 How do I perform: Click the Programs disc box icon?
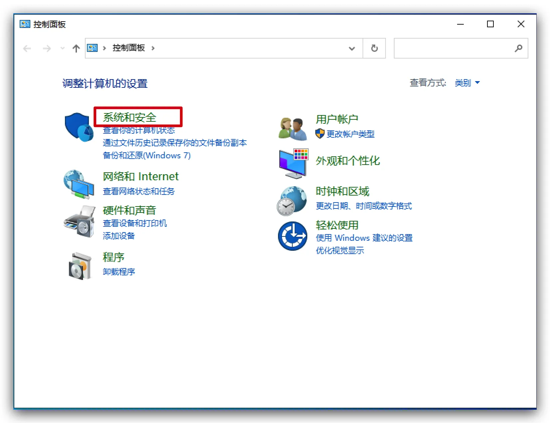[x=80, y=266]
